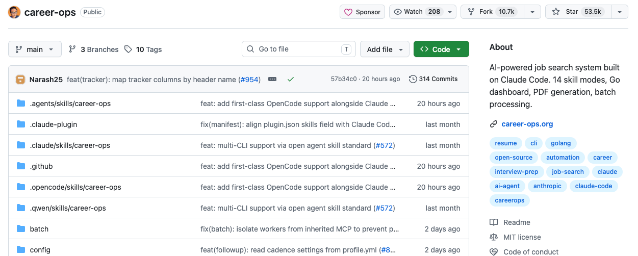638x256 pixels.
Task: Visit the career-ops.org website link
Action: [x=527, y=124]
